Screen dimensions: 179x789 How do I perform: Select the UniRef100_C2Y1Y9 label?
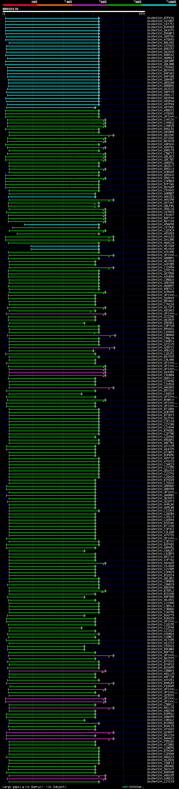[x=161, y=781]
